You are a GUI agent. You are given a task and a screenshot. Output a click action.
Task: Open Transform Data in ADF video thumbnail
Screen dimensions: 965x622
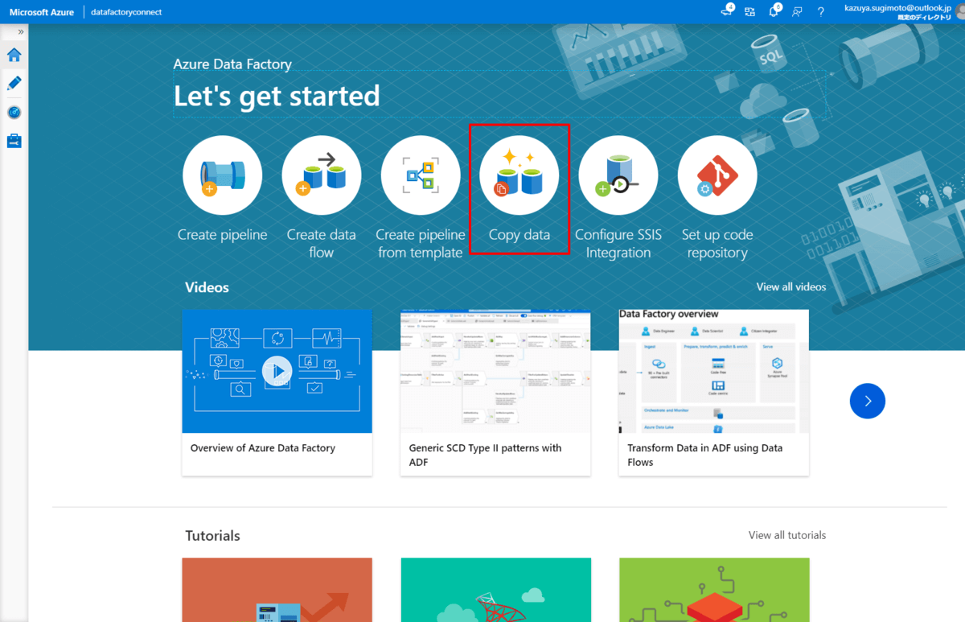coord(713,371)
